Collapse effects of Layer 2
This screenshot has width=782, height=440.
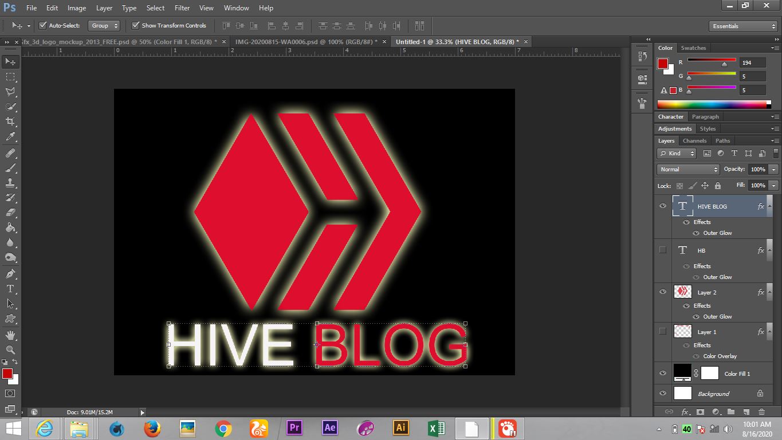pyautogui.click(x=770, y=292)
